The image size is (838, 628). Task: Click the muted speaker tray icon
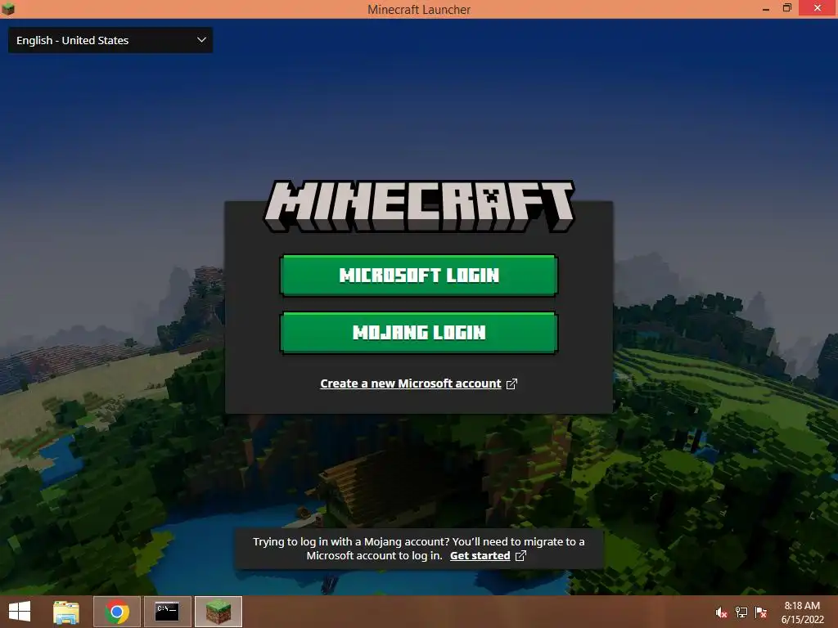coord(721,612)
